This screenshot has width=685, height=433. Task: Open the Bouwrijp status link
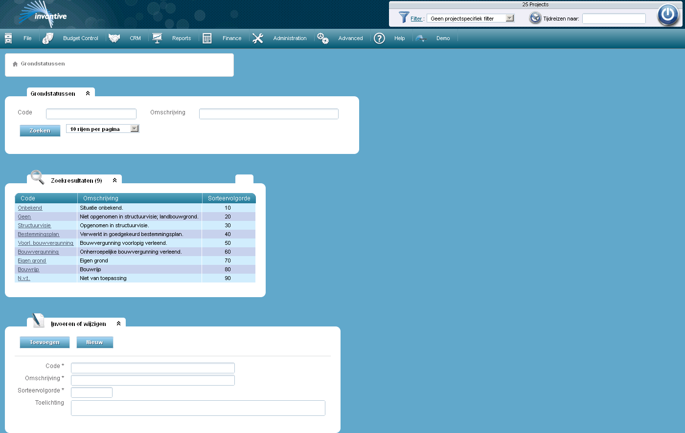click(28, 269)
